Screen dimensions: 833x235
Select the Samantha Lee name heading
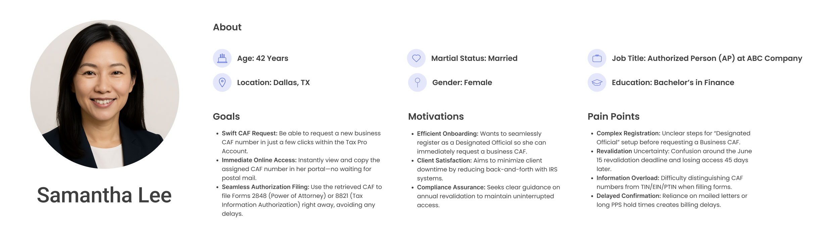coord(104,195)
